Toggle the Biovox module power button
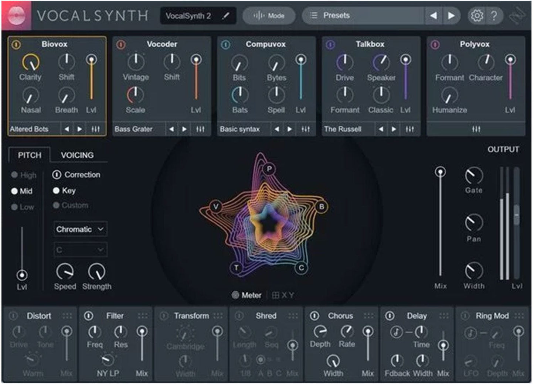The image size is (534, 384). pos(16,45)
